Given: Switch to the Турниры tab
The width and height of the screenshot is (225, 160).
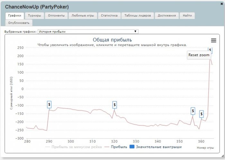Looking at the screenshot, I should [34, 16].
